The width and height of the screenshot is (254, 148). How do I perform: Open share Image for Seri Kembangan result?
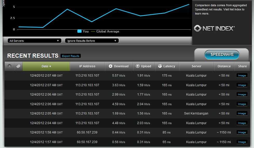tap(242, 113)
